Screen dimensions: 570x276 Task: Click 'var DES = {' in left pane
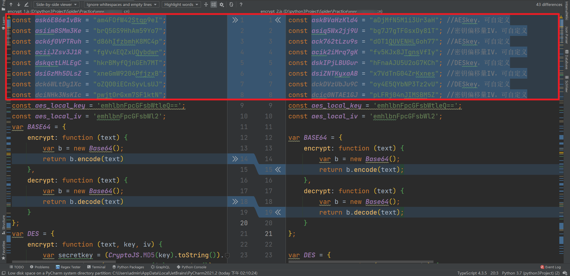coord(33,234)
